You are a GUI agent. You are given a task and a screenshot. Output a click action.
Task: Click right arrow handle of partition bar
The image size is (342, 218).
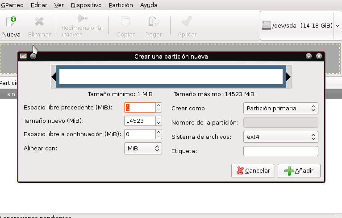[x=288, y=77]
